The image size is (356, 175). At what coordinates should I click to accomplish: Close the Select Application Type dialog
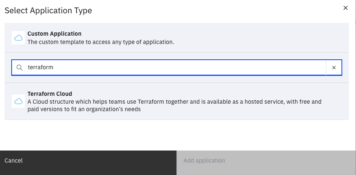[345, 8]
